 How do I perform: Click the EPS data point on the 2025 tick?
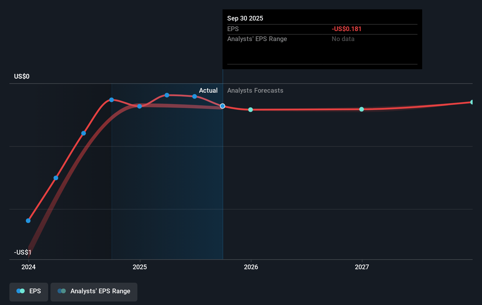[139, 106]
